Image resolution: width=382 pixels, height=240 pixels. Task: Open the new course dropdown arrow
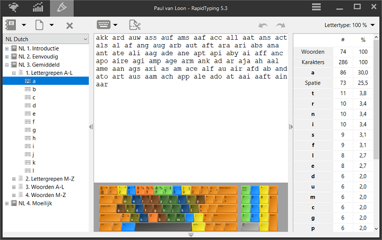coord(24,25)
